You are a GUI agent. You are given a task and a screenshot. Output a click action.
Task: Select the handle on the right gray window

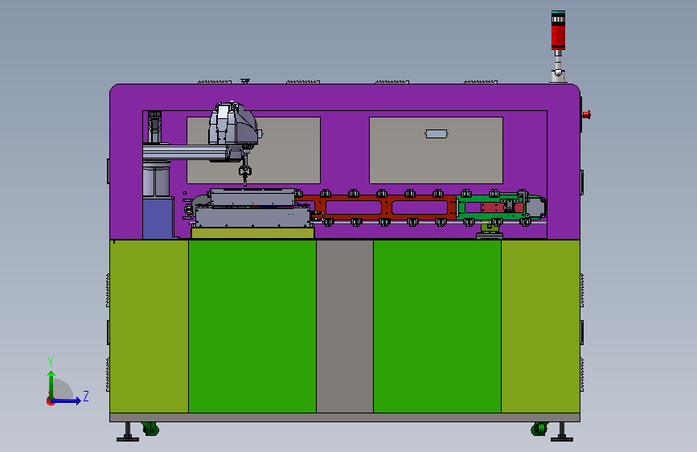coord(436,134)
